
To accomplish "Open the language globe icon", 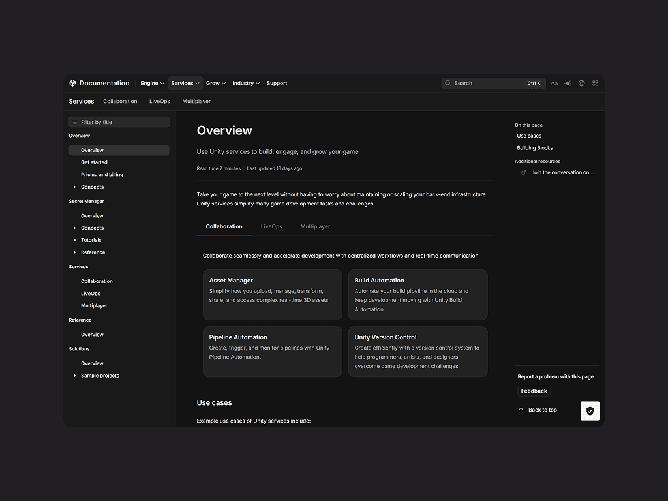I will [581, 83].
